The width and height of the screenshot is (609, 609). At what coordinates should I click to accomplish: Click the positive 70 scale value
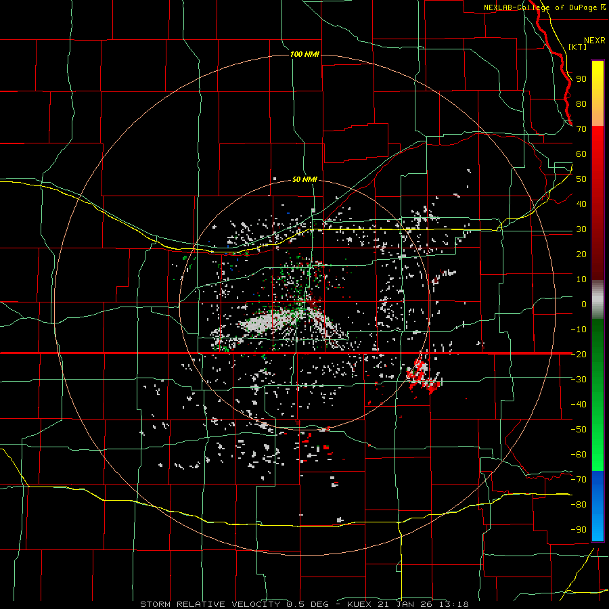[x=581, y=129]
